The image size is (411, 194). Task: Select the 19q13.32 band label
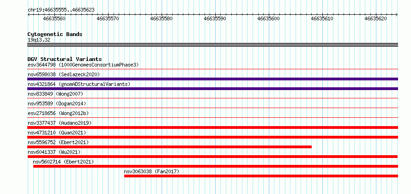(39, 40)
